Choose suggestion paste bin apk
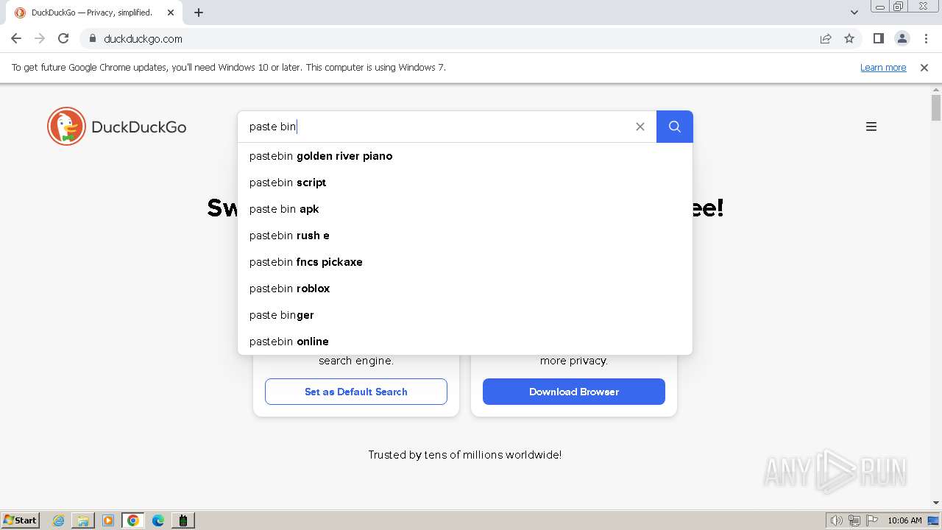 coord(465,209)
